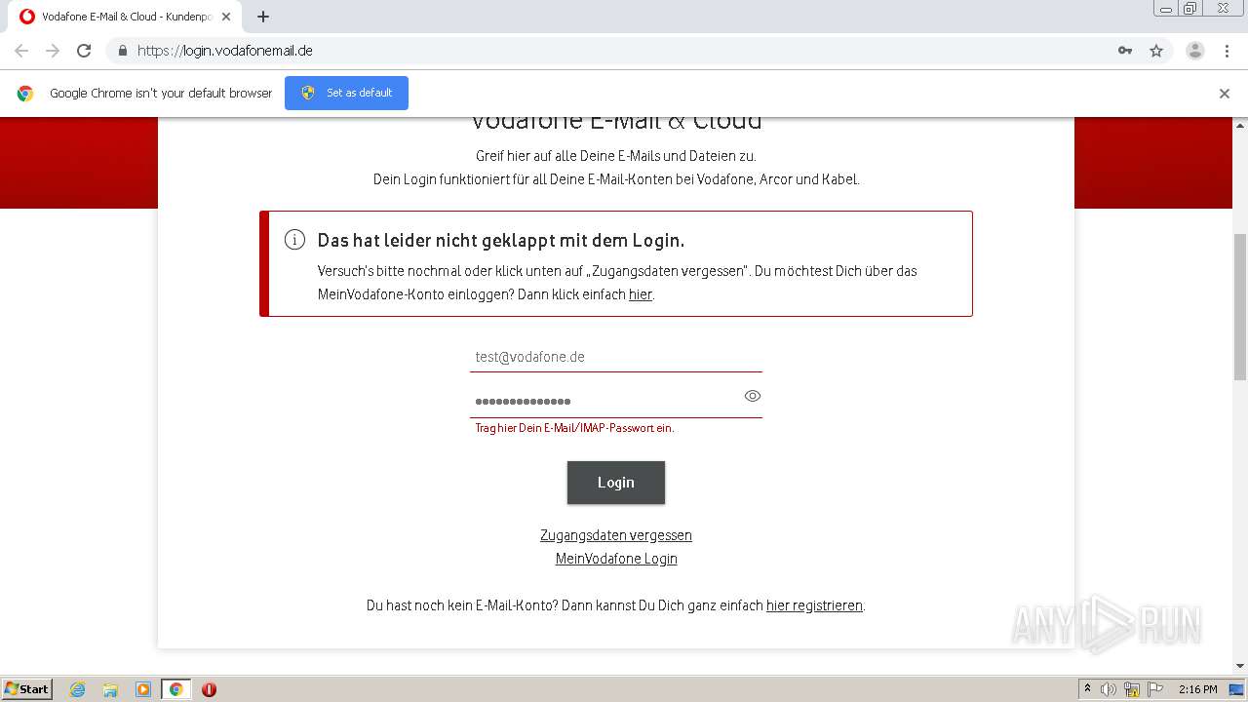Screen dimensions: 1248x702
Task: Launch Internet Explorer from taskbar
Action: click(77, 689)
